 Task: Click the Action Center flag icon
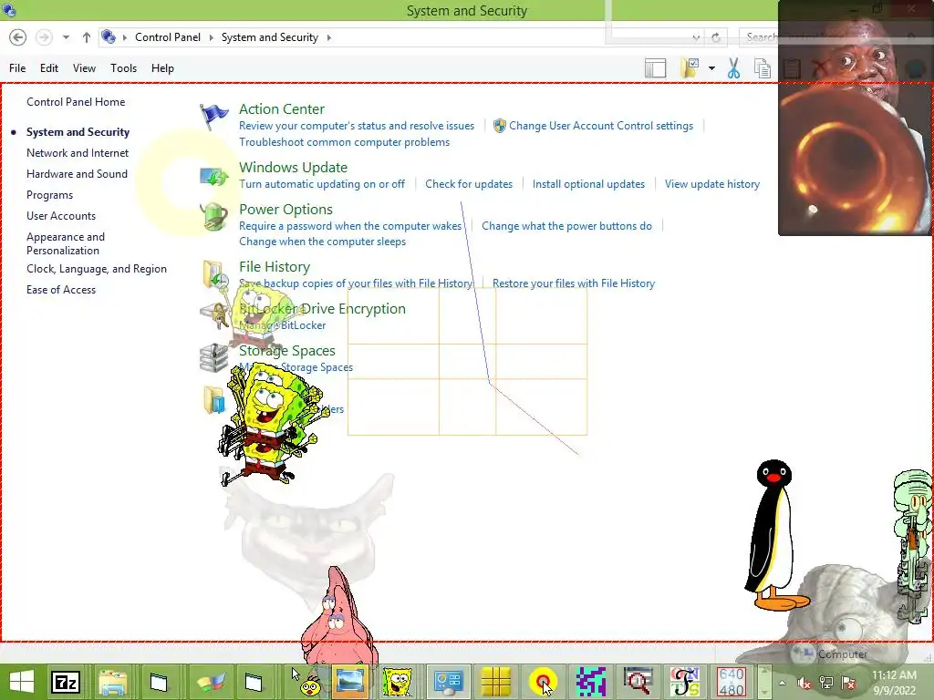(x=213, y=116)
